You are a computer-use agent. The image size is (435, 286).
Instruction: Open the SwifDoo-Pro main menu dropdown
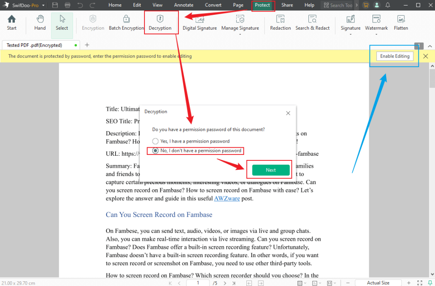pos(44,5)
